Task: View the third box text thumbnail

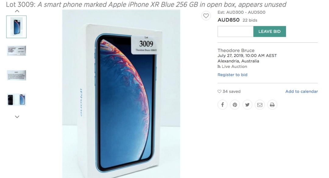Action: click(x=16, y=75)
